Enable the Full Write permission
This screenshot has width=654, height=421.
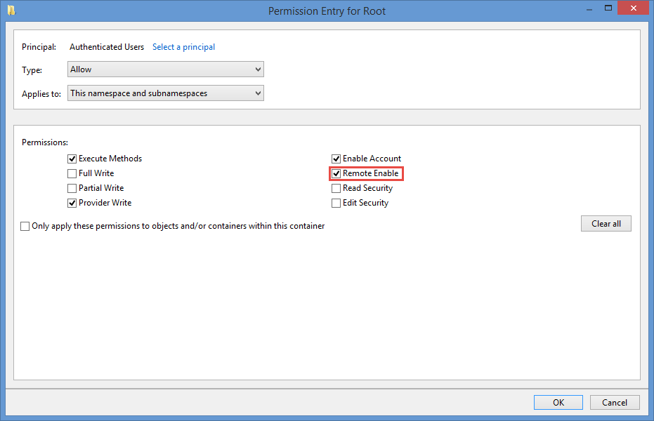point(72,173)
